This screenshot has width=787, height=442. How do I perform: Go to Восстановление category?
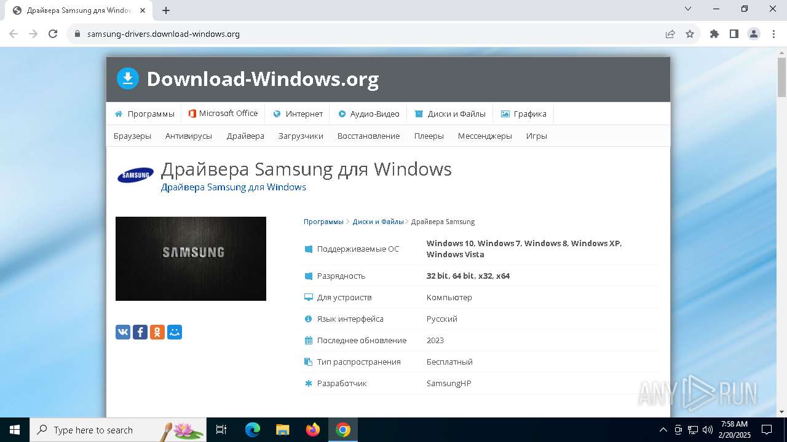pyautogui.click(x=368, y=136)
